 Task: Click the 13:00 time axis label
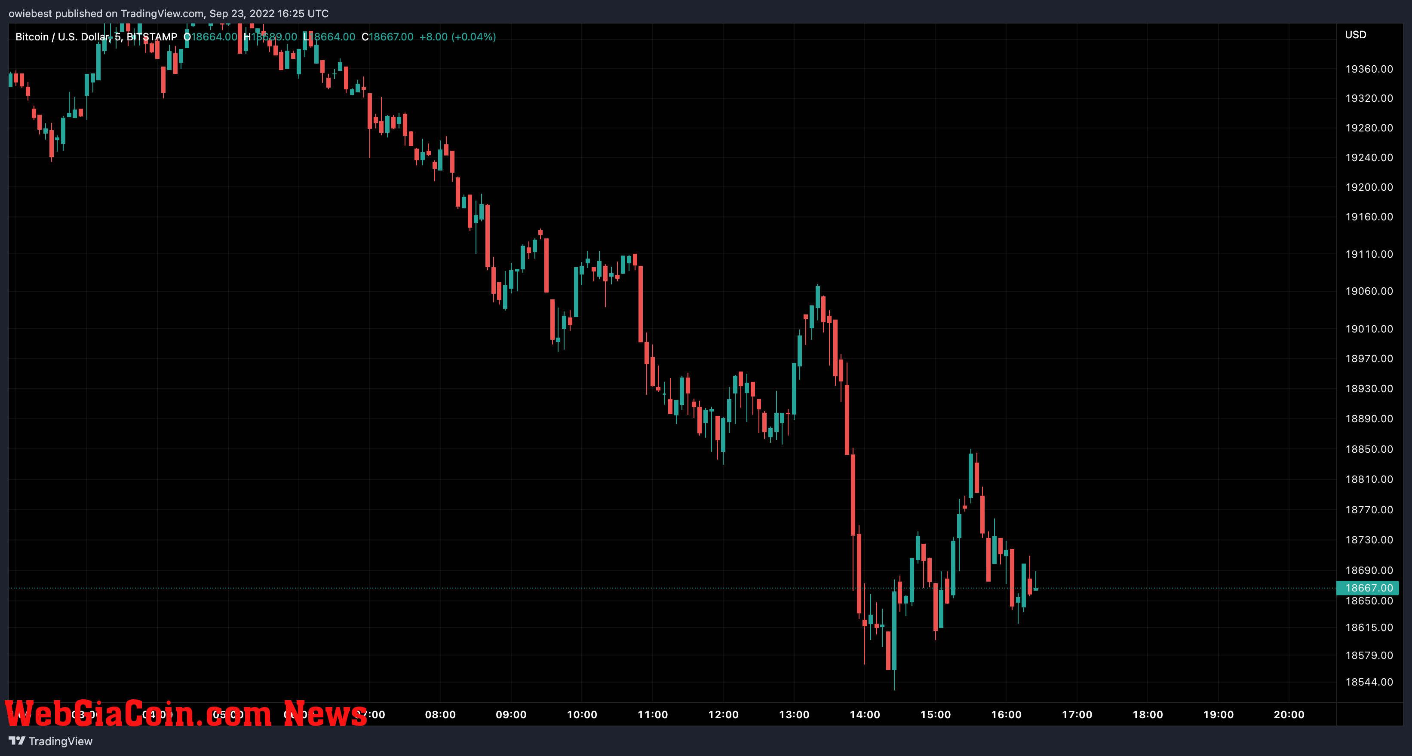tap(794, 715)
